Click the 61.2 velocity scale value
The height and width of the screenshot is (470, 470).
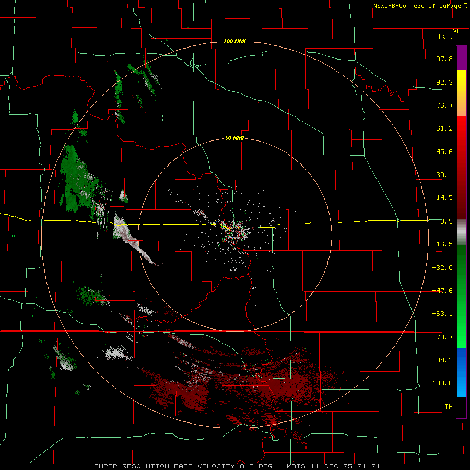pyautogui.click(x=444, y=128)
